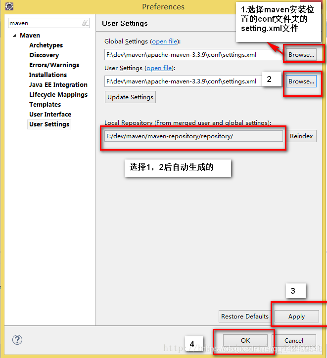Open the Lifecycle Mappings page

58,94
